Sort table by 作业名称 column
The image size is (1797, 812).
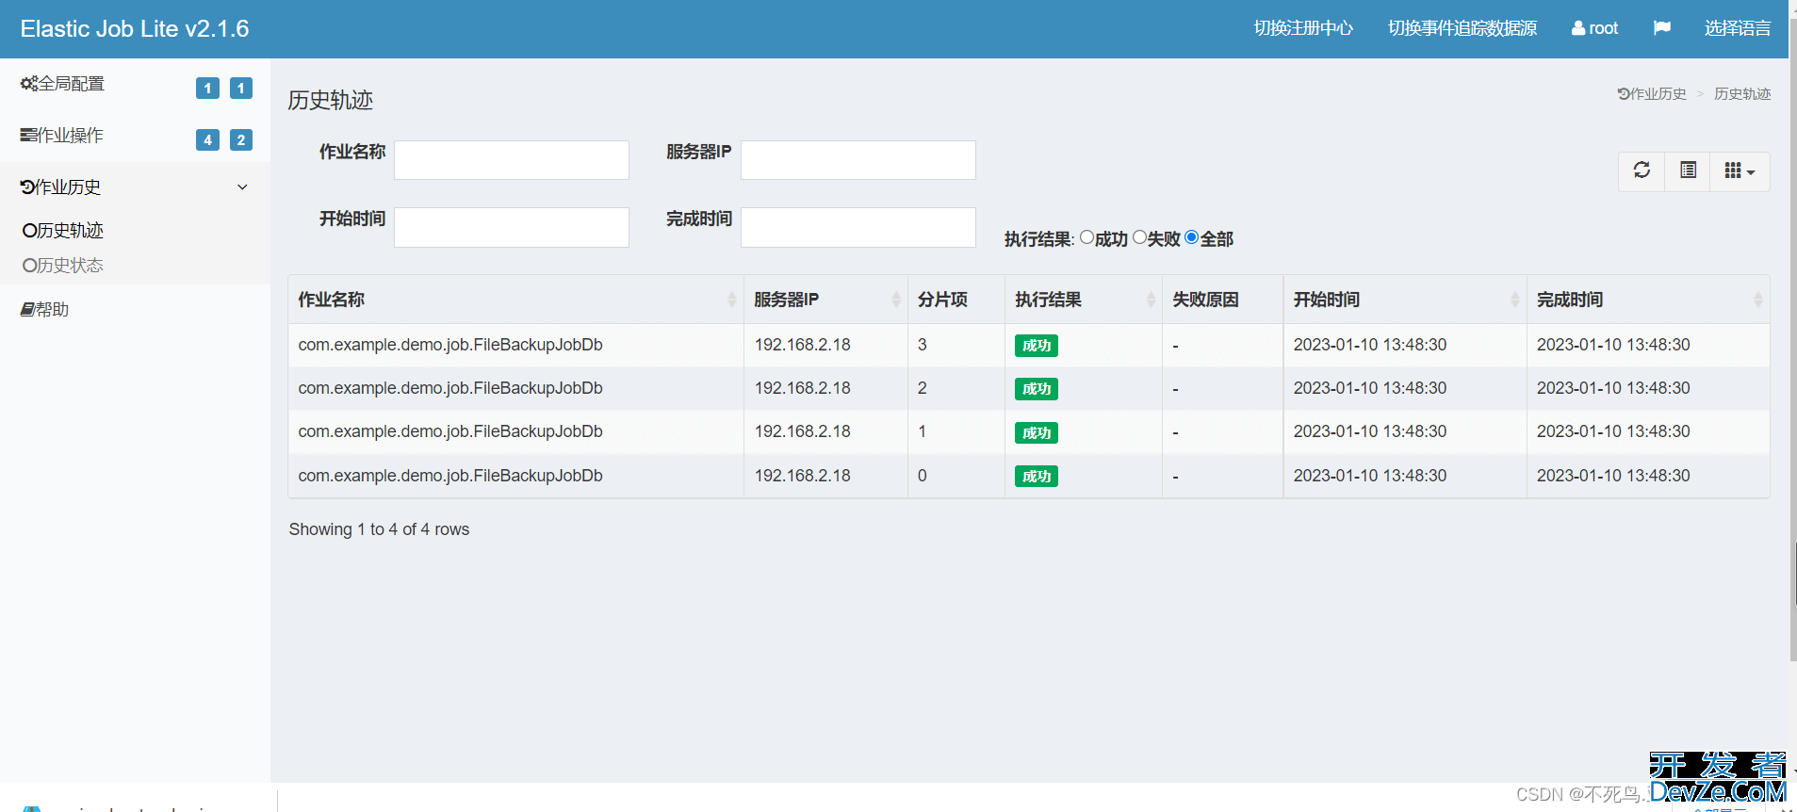click(515, 300)
